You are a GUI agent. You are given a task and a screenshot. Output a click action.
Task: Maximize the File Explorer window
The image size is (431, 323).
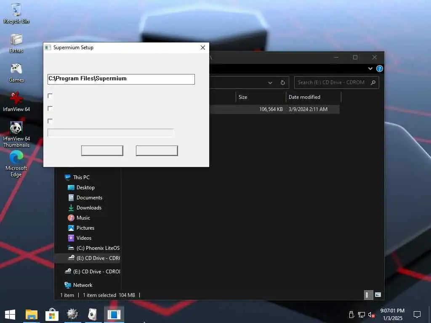point(355,57)
